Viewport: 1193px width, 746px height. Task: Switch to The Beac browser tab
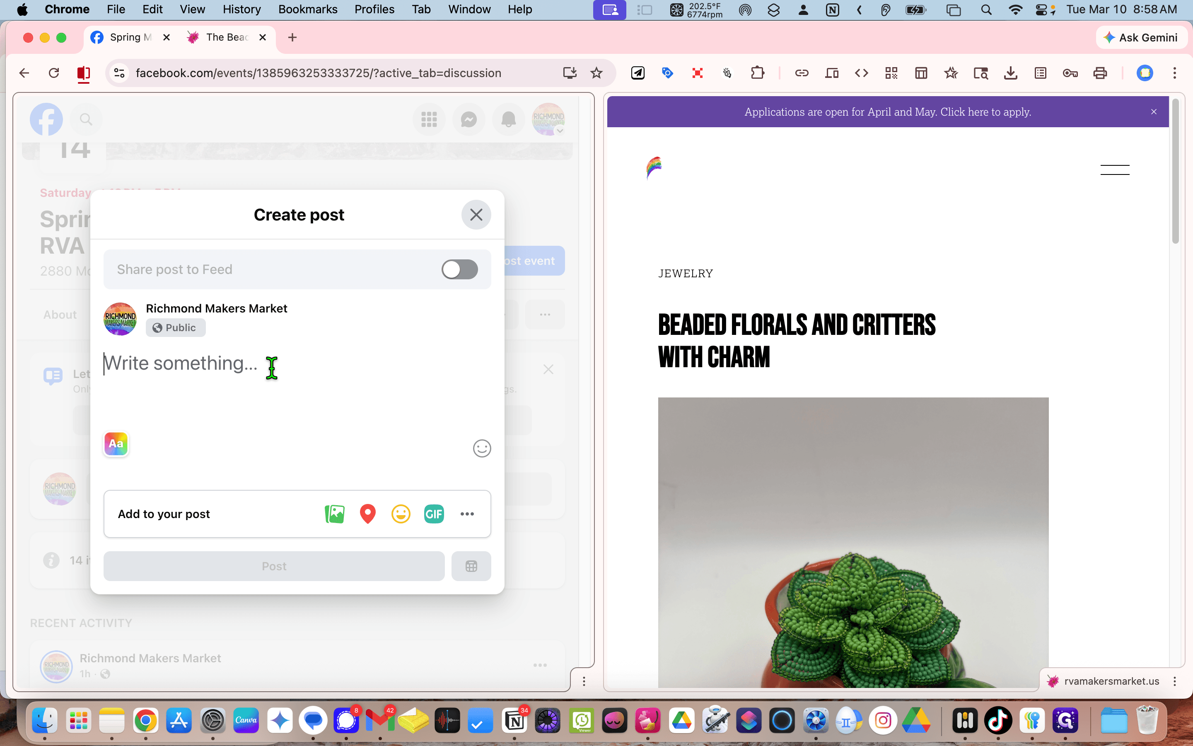click(227, 37)
